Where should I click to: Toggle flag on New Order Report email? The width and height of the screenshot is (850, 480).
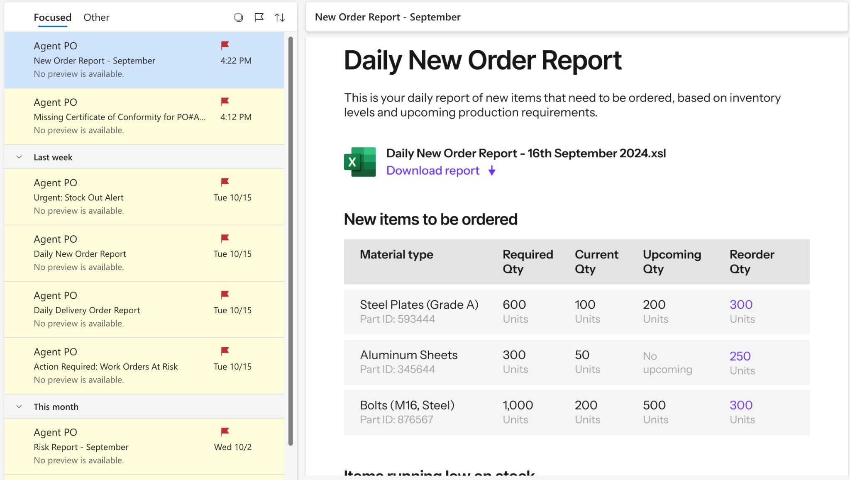pos(225,45)
